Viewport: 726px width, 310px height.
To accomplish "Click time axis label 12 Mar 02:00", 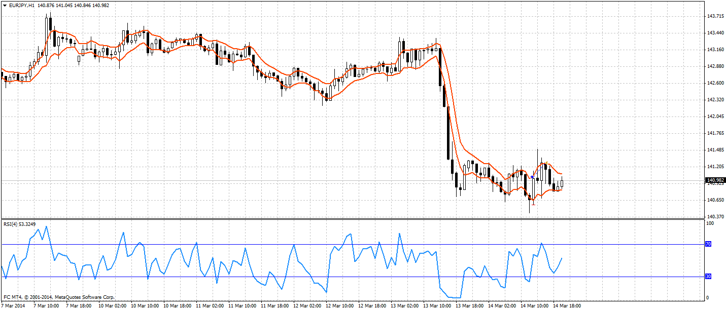I will click(307, 306).
